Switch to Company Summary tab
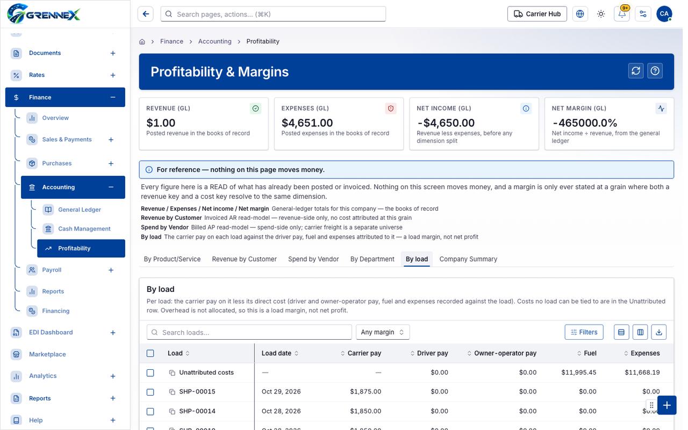Image resolution: width=688 pixels, height=430 pixels. point(468,259)
